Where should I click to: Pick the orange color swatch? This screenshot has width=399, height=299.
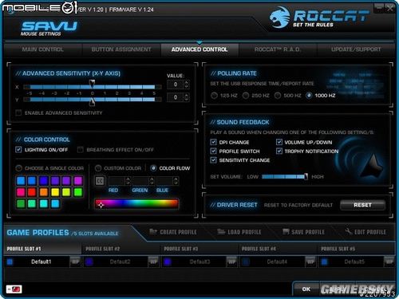(44, 192)
